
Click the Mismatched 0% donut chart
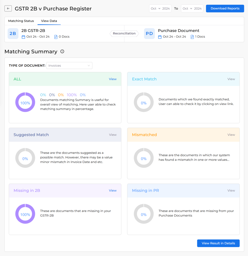tap(144, 158)
